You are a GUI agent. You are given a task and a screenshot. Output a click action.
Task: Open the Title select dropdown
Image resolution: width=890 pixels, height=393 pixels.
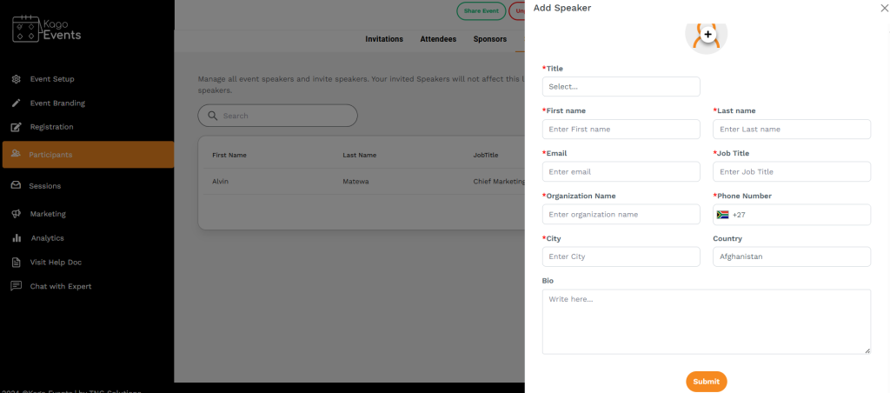[621, 87]
